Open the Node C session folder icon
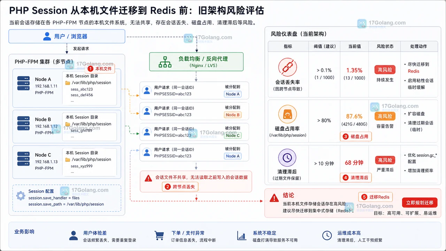This screenshot has height=251, width=446. point(68,160)
